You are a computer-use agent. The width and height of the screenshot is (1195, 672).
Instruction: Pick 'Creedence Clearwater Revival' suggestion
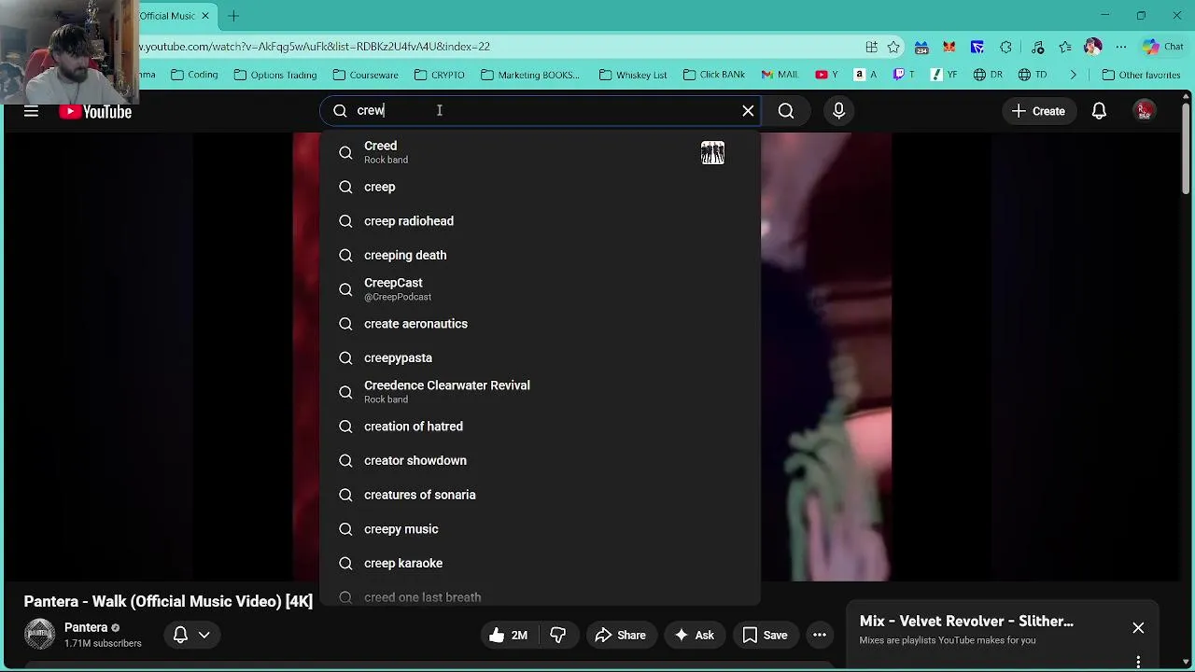pos(541,392)
